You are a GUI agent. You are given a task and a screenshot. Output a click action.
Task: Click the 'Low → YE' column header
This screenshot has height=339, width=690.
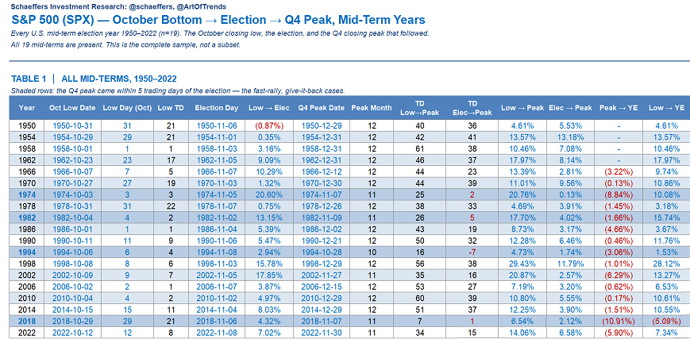point(666,108)
